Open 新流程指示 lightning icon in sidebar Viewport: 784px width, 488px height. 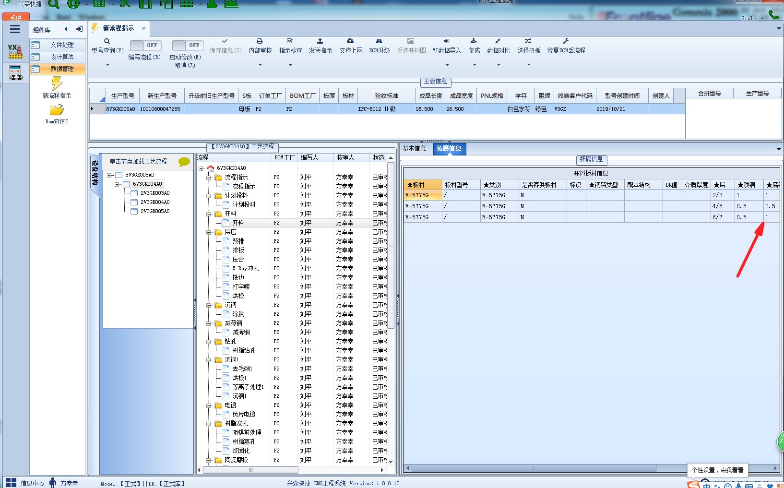57,83
